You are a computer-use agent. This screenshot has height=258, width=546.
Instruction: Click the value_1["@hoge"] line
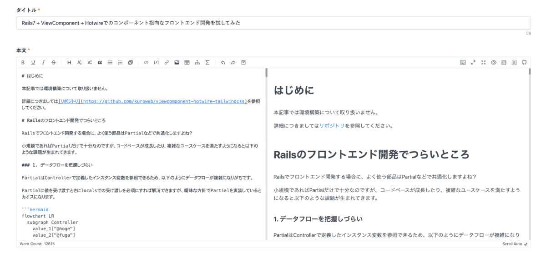[x=54, y=229]
